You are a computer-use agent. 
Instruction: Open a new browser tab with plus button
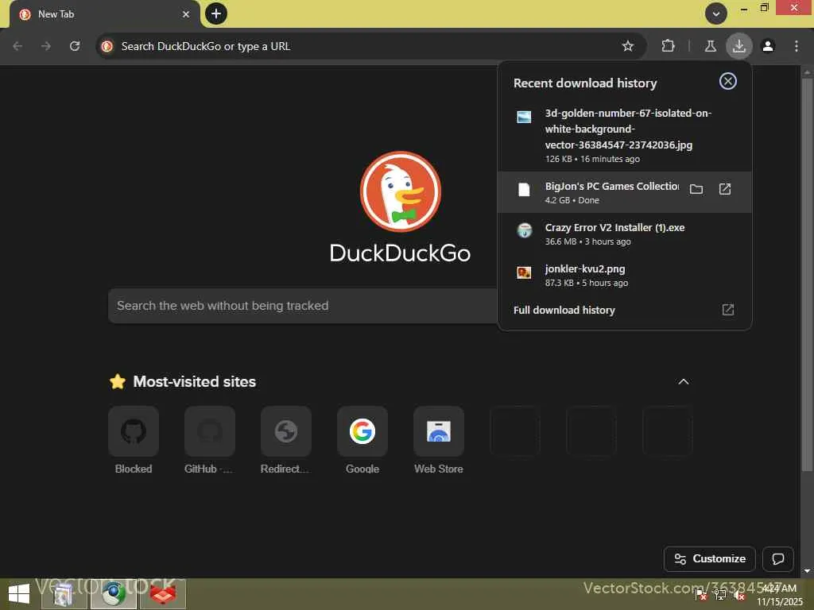coord(216,14)
